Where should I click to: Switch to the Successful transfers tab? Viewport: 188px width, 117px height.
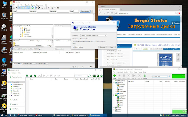[x=41, y=64]
